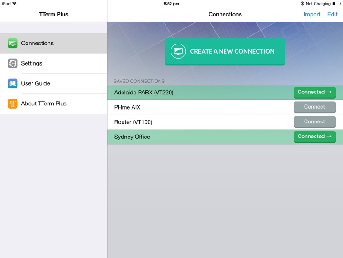Click the Saved Connections header
The image size is (343, 258).
pos(139,81)
